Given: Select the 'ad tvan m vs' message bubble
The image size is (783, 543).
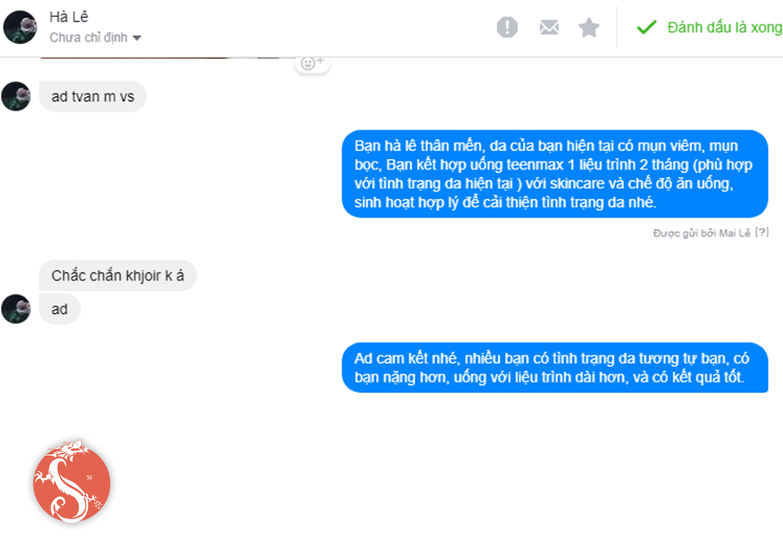Looking at the screenshot, I should [93, 96].
